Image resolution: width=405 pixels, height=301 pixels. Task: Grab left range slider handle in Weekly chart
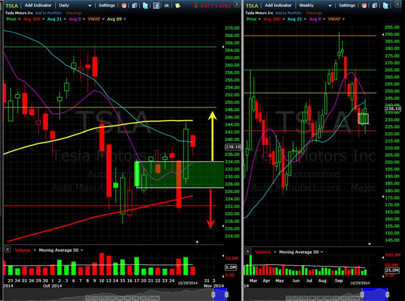(x=362, y=294)
